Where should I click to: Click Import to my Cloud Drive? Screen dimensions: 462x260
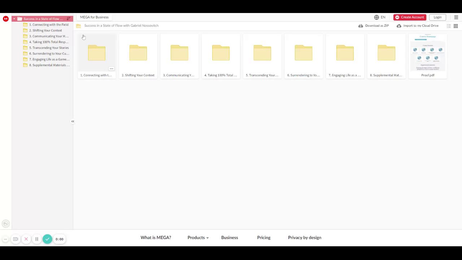click(x=418, y=26)
